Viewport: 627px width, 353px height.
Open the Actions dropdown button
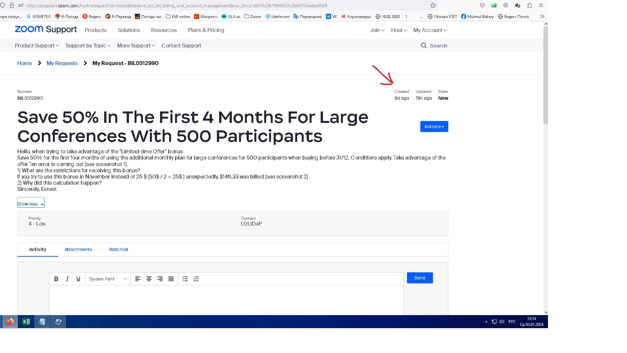click(x=434, y=126)
